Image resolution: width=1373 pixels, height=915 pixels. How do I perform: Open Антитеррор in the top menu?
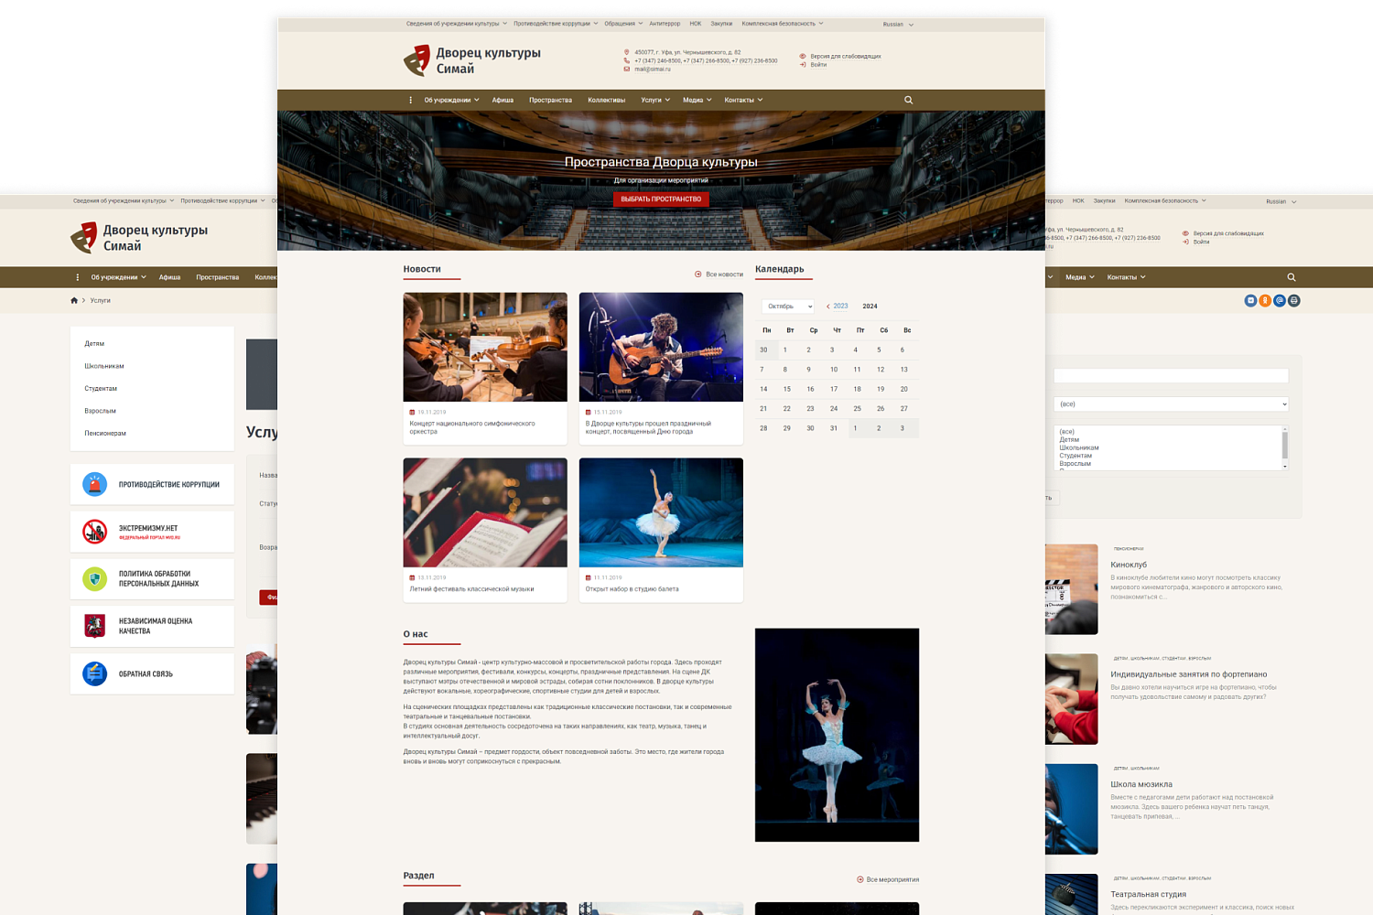(x=665, y=24)
